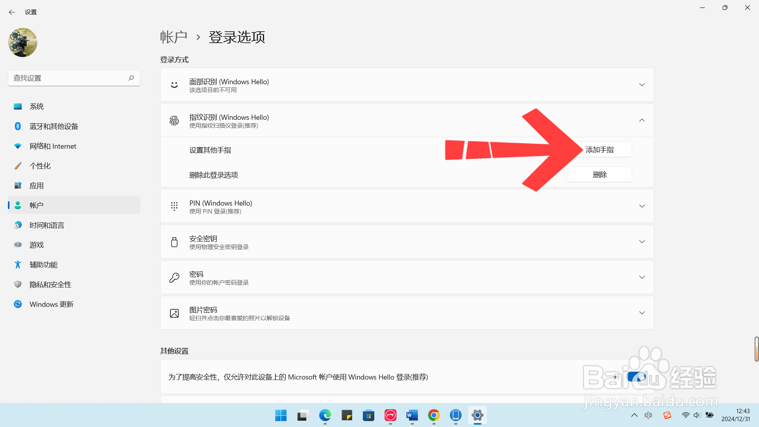Click the 删除 button
Viewport: 759px width, 427px height.
pos(600,174)
